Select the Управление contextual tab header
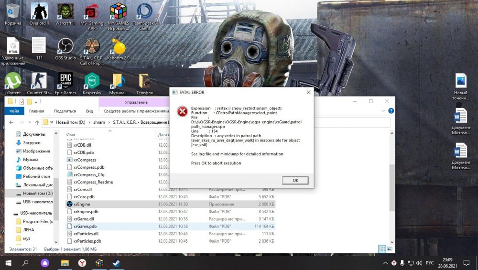The width and height of the screenshot is (478, 270). (x=136, y=102)
